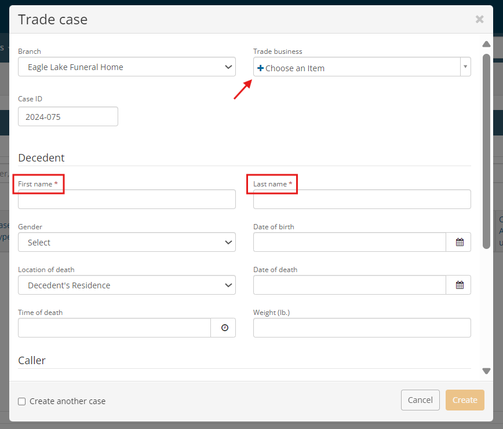Click the Case ID input field
503x429 pixels.
click(x=68, y=116)
